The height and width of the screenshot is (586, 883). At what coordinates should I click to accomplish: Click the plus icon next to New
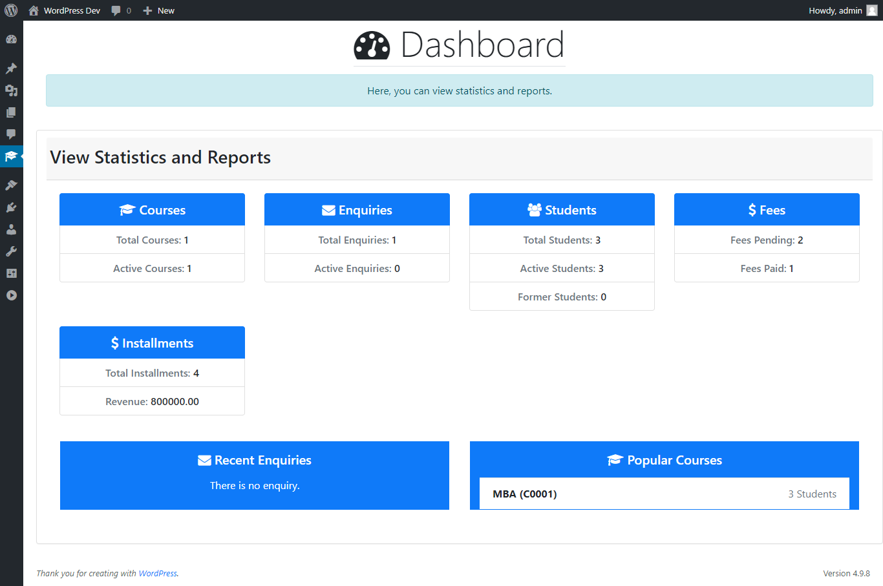(x=147, y=10)
